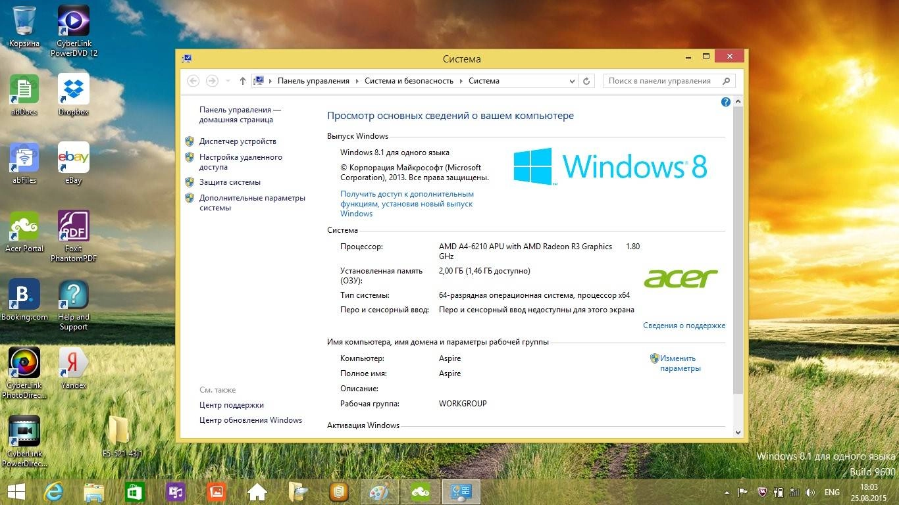Image resolution: width=899 pixels, height=505 pixels.
Task: Launch CyberLink PowerDVD 12 shortcut
Action: [x=74, y=30]
